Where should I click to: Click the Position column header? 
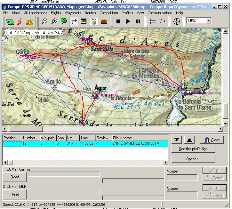[x=12, y=138]
